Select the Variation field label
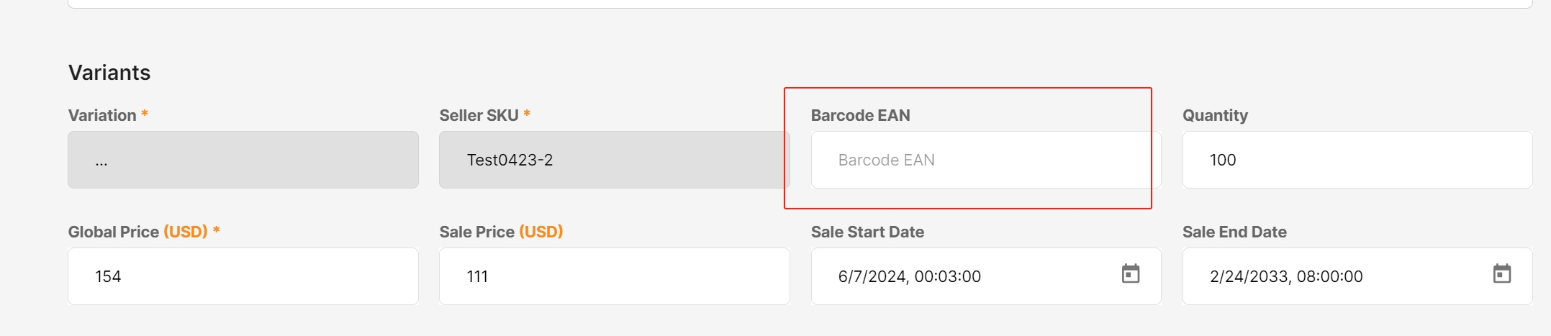 coord(102,115)
